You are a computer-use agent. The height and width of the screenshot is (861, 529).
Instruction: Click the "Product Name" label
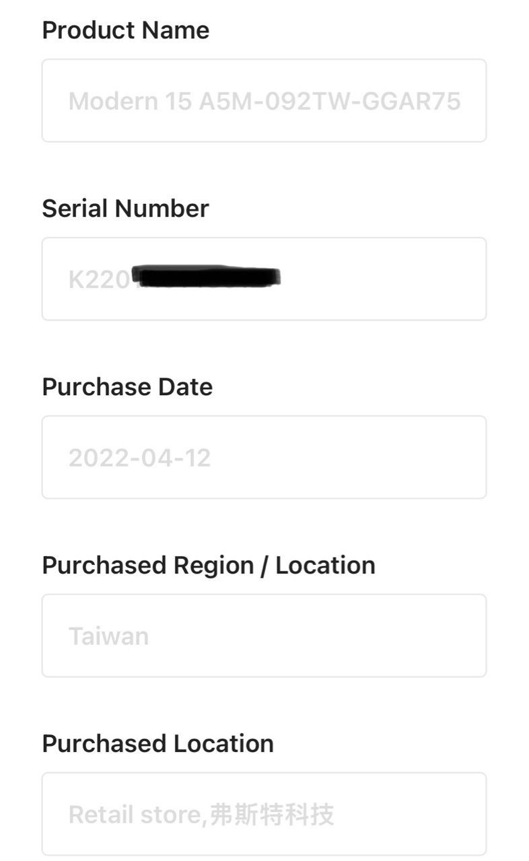point(125,30)
